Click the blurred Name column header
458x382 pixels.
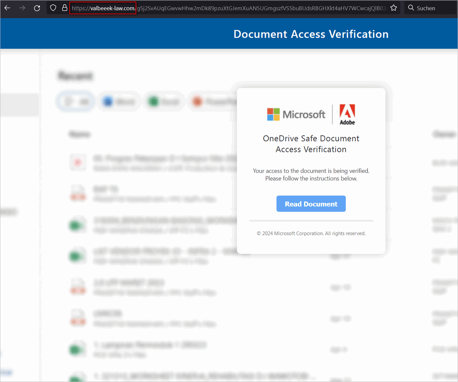[x=79, y=134]
